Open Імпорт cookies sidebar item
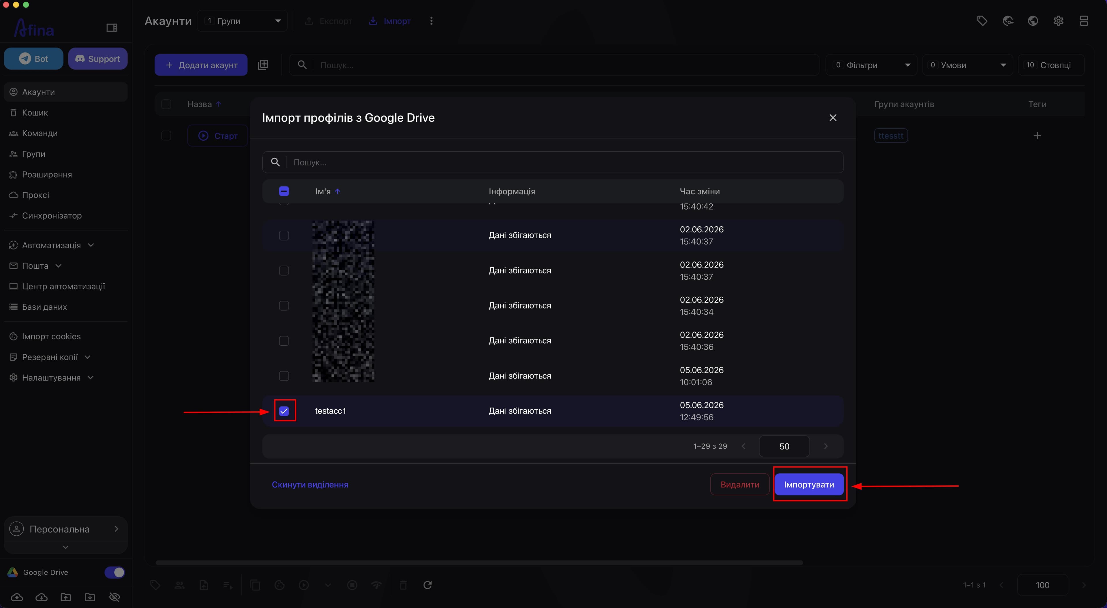The width and height of the screenshot is (1107, 608). point(66,336)
